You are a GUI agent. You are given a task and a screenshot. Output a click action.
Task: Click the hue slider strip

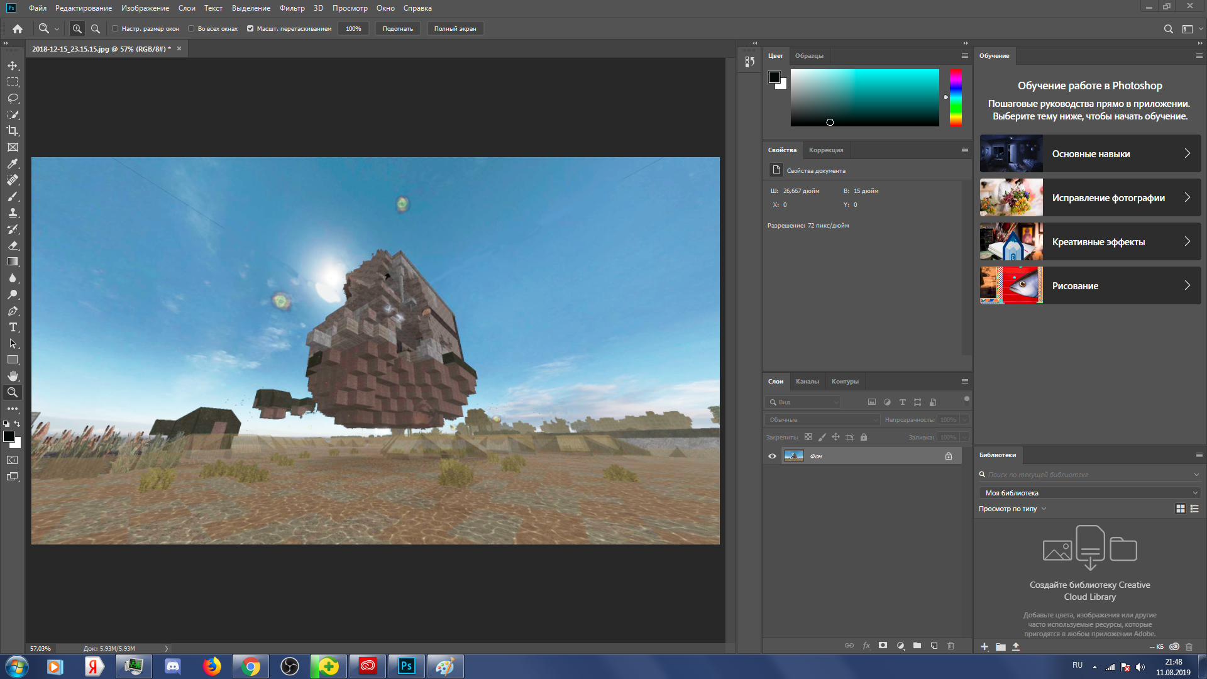click(x=956, y=97)
